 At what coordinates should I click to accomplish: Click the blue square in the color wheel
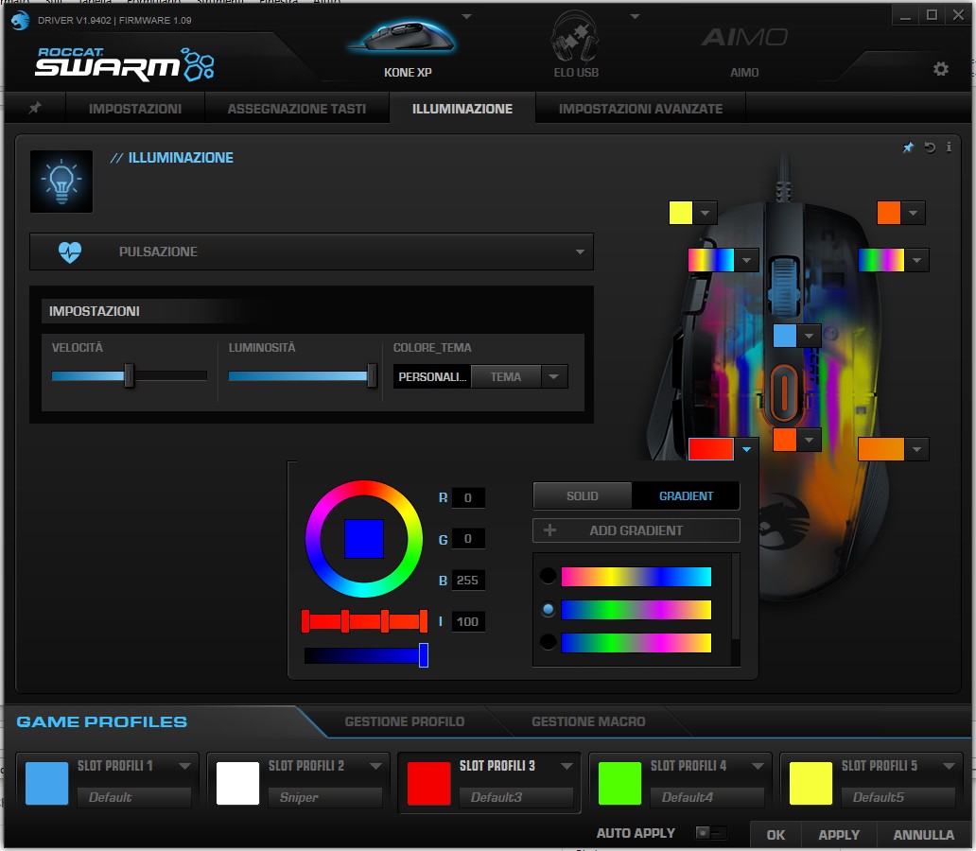click(364, 538)
